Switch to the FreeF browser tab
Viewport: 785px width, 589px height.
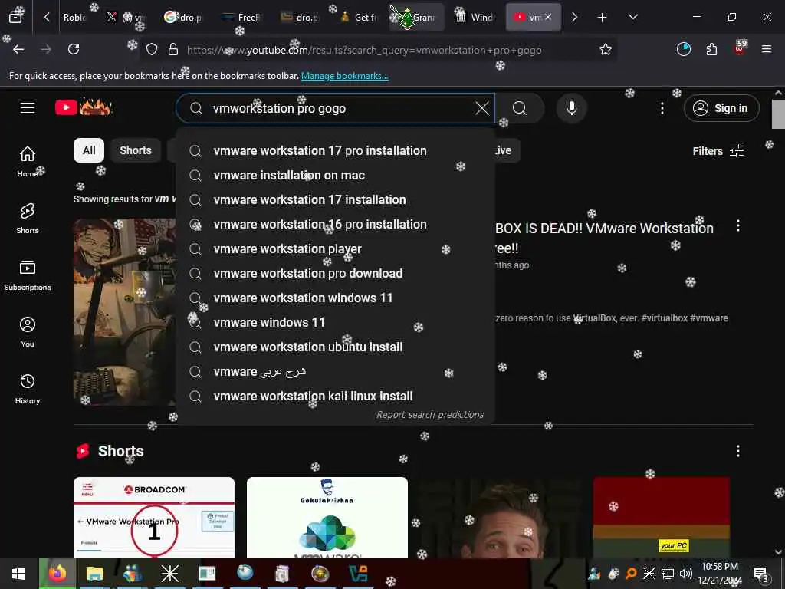[243, 18]
